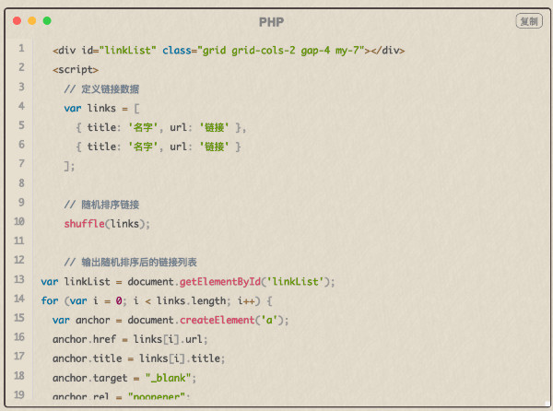This screenshot has height=411, width=553.
Task: Click line number 5 in the gutter
Action: tap(19, 125)
